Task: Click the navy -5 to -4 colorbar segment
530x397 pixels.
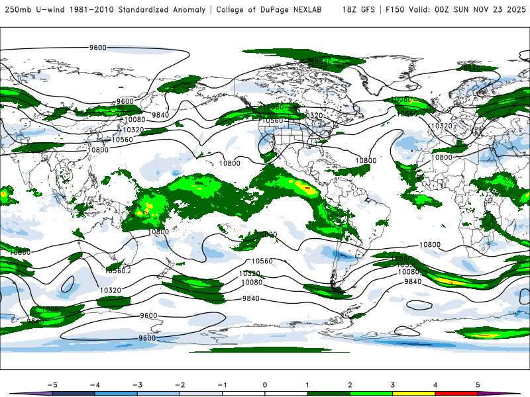Action: click(x=74, y=394)
